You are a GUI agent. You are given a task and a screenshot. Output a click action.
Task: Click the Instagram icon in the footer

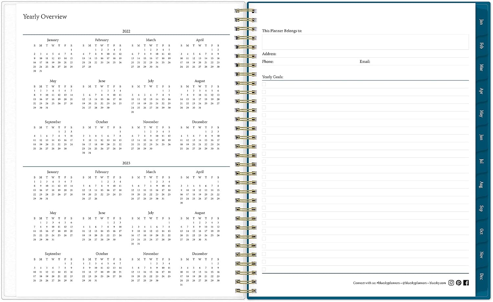451,283
